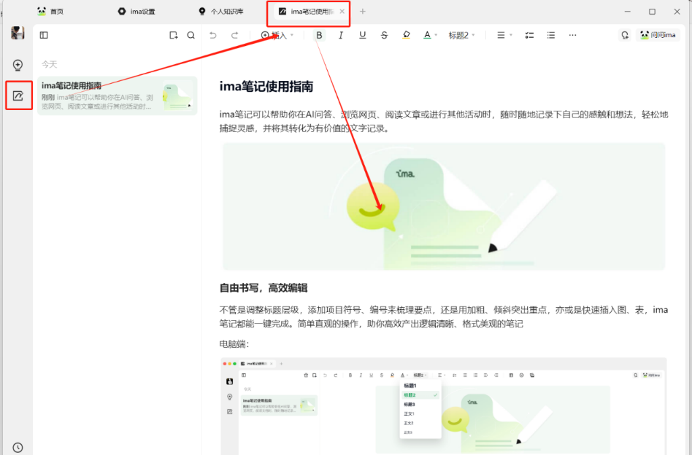Click paragraph starting 不管是调整标题层级
The height and width of the screenshot is (455, 692).
pos(444,316)
